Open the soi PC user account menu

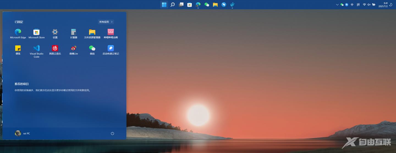pyautogui.click(x=22, y=133)
